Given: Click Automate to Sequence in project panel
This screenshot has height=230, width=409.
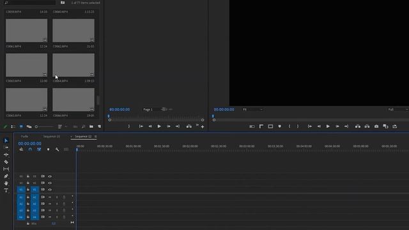Looking at the screenshot, I should [75, 126].
